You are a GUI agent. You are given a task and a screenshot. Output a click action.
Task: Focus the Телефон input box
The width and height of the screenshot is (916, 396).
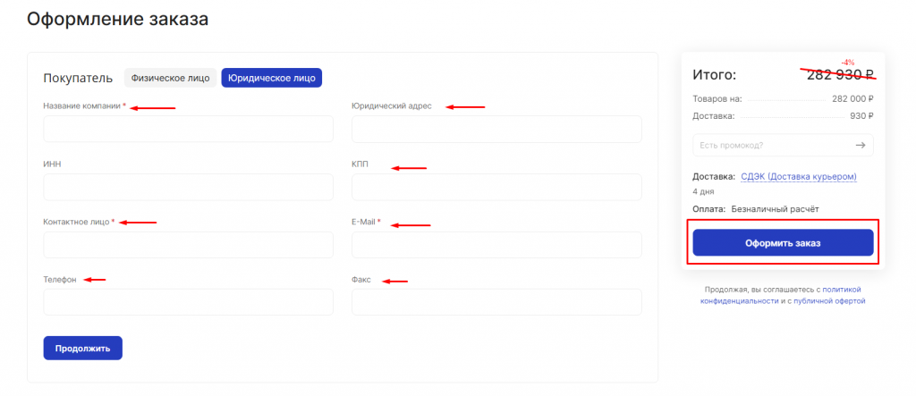point(188,302)
